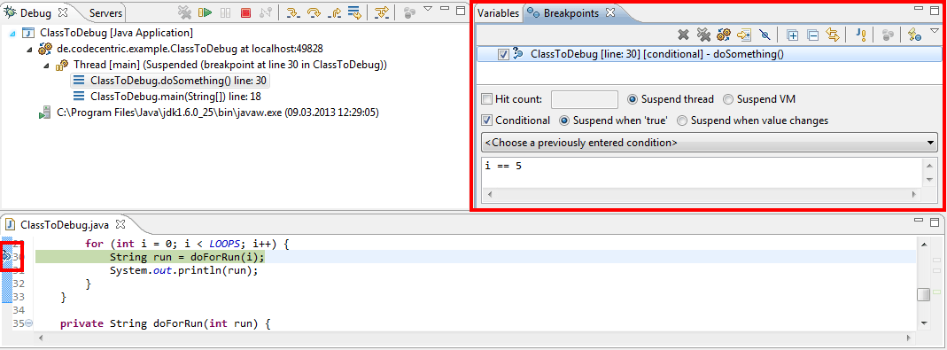
Task: Click the Step Over icon
Action: coord(314,12)
